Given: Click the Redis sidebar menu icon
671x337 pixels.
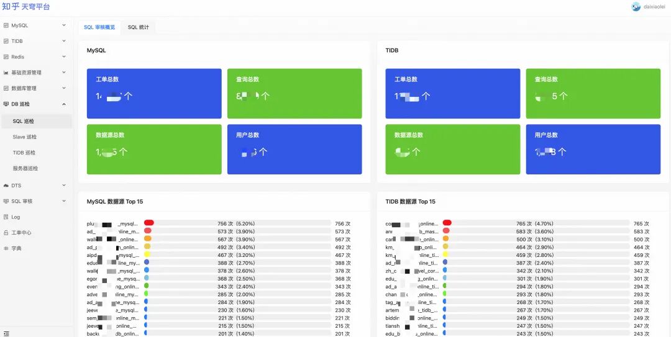Looking at the screenshot, I should point(6,57).
